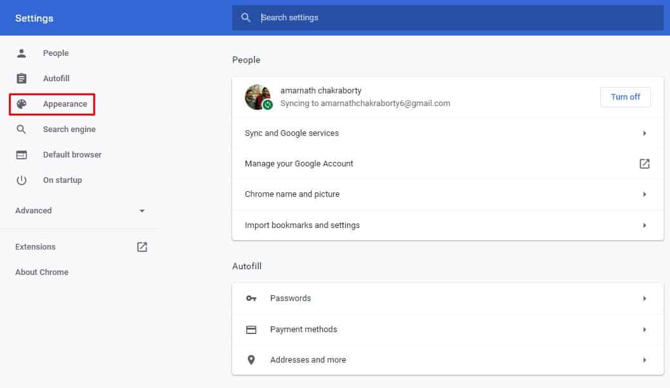Open Addresses and more row chevron
Screen dimensions: 670x388
click(645, 360)
